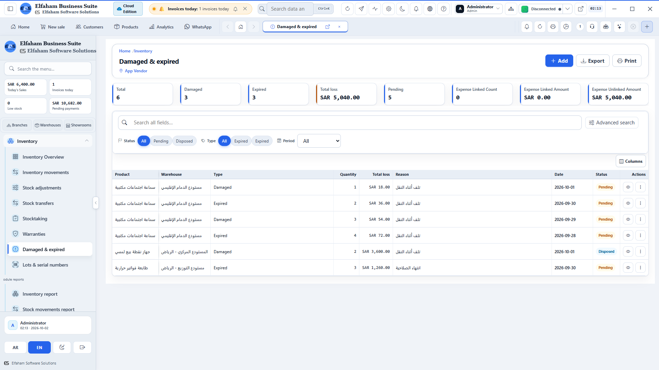Screen dimensions: 659x370
Task: Open Advanced search
Action: pos(612,123)
